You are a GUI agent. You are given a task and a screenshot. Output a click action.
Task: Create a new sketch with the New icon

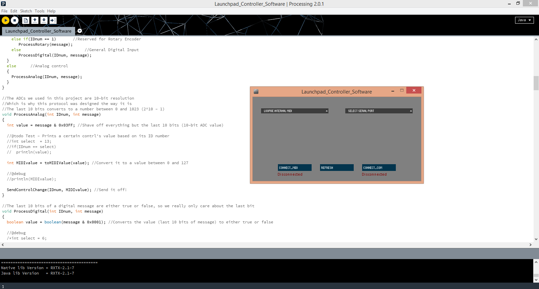(26, 20)
